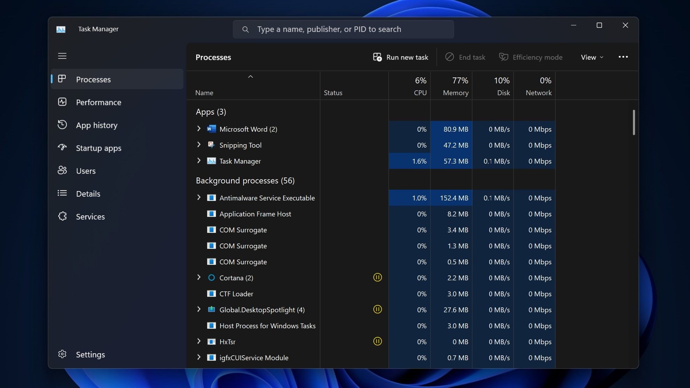This screenshot has width=690, height=388.
Task: Click the Efficiency mode leaf icon
Action: [503, 57]
